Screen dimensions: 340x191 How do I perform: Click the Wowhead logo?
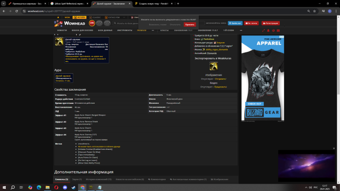click(69, 23)
